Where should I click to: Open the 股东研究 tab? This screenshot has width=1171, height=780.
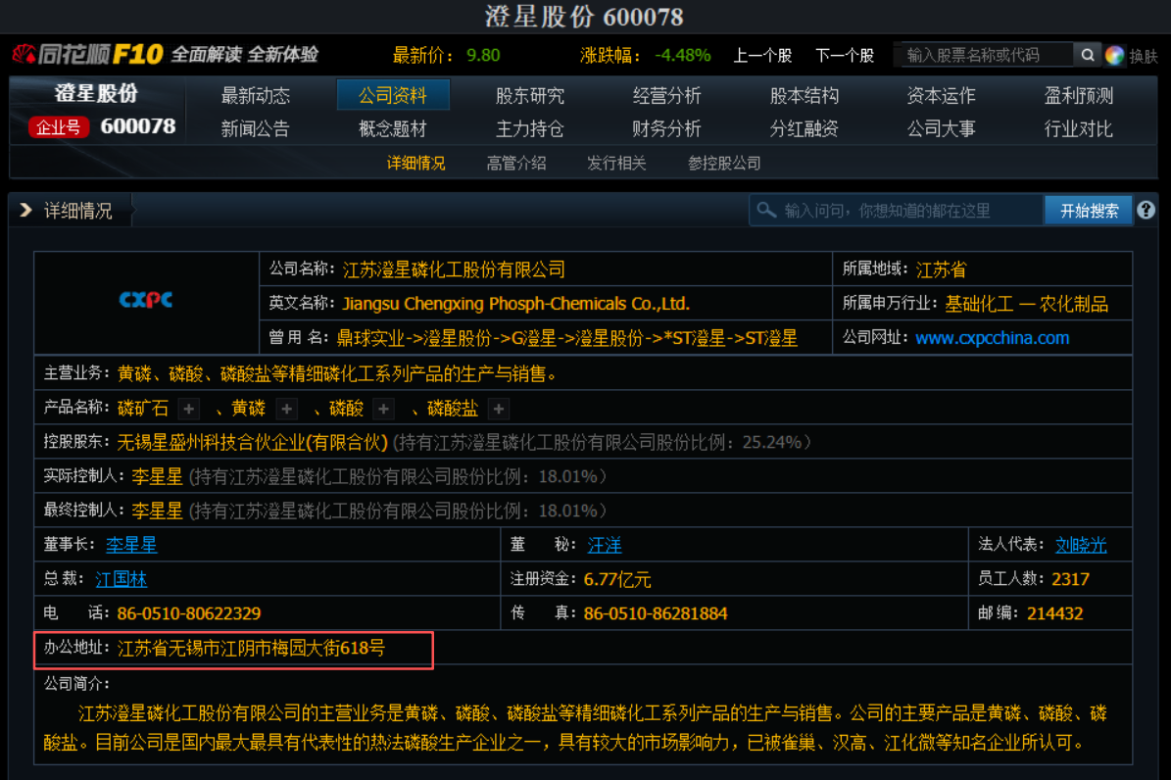pyautogui.click(x=529, y=96)
